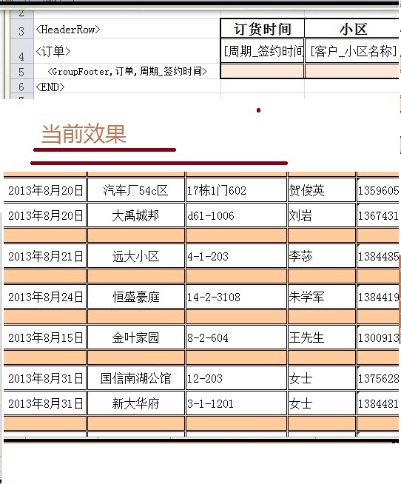Click the 2013年8月21日 date cell
The image size is (401, 484).
point(45,256)
